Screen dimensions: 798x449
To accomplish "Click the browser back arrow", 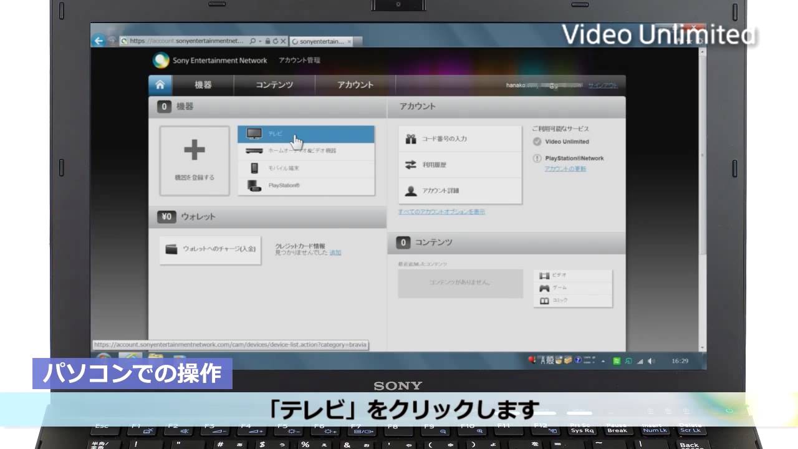I will [x=99, y=41].
